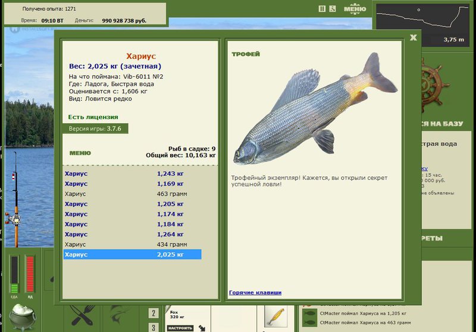Click the Вес: 2,025 кг (зачетная) line

[x=115, y=66]
